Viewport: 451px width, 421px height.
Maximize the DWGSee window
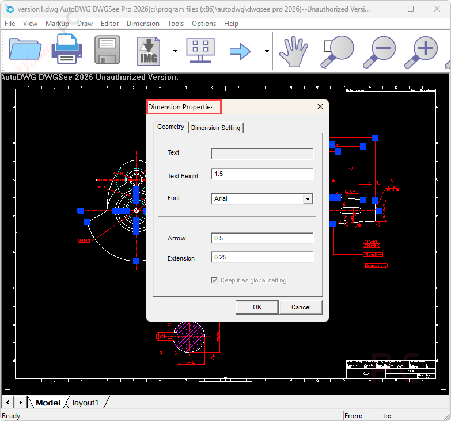click(411, 9)
